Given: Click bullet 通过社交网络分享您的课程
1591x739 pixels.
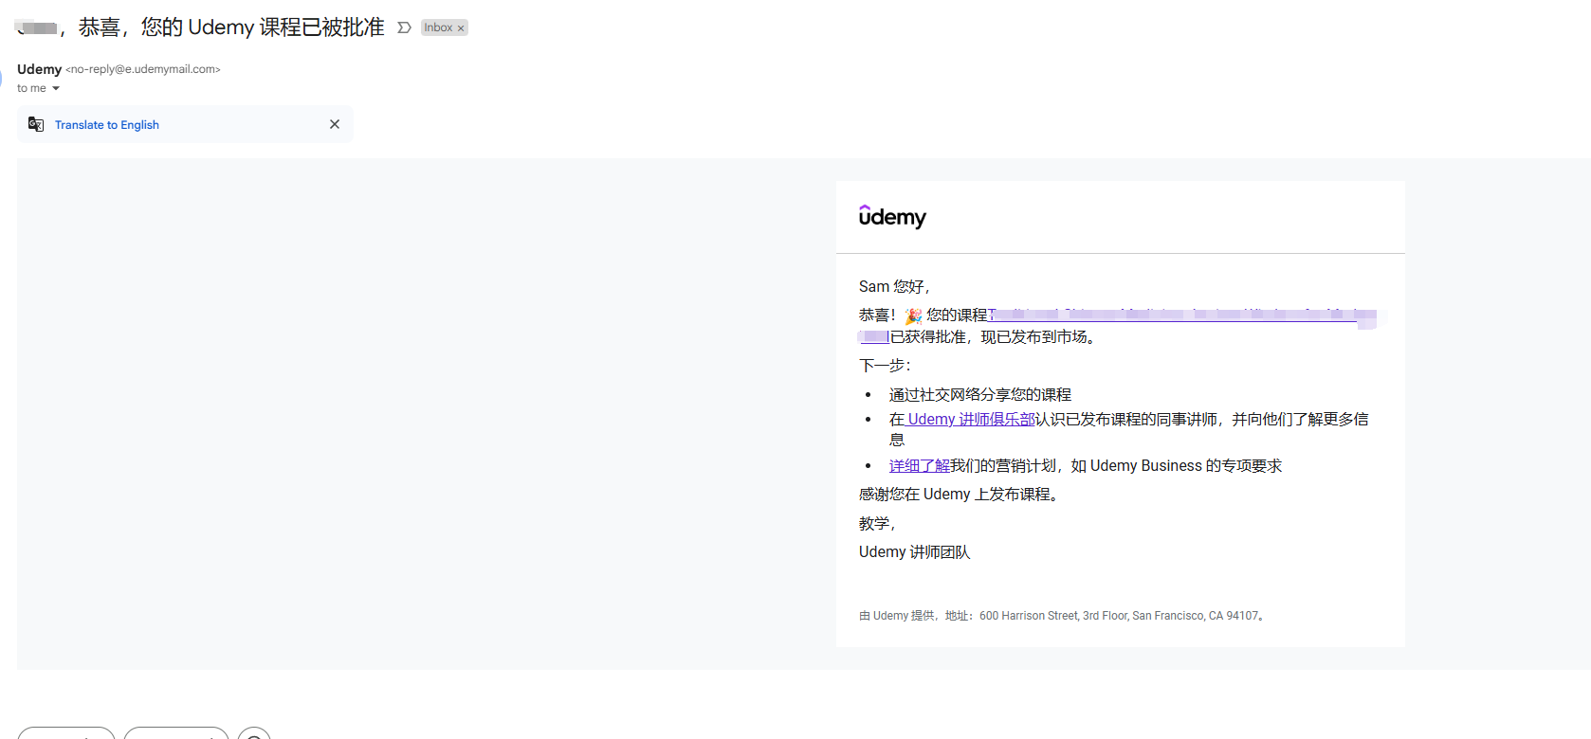Looking at the screenshot, I should pos(980,394).
